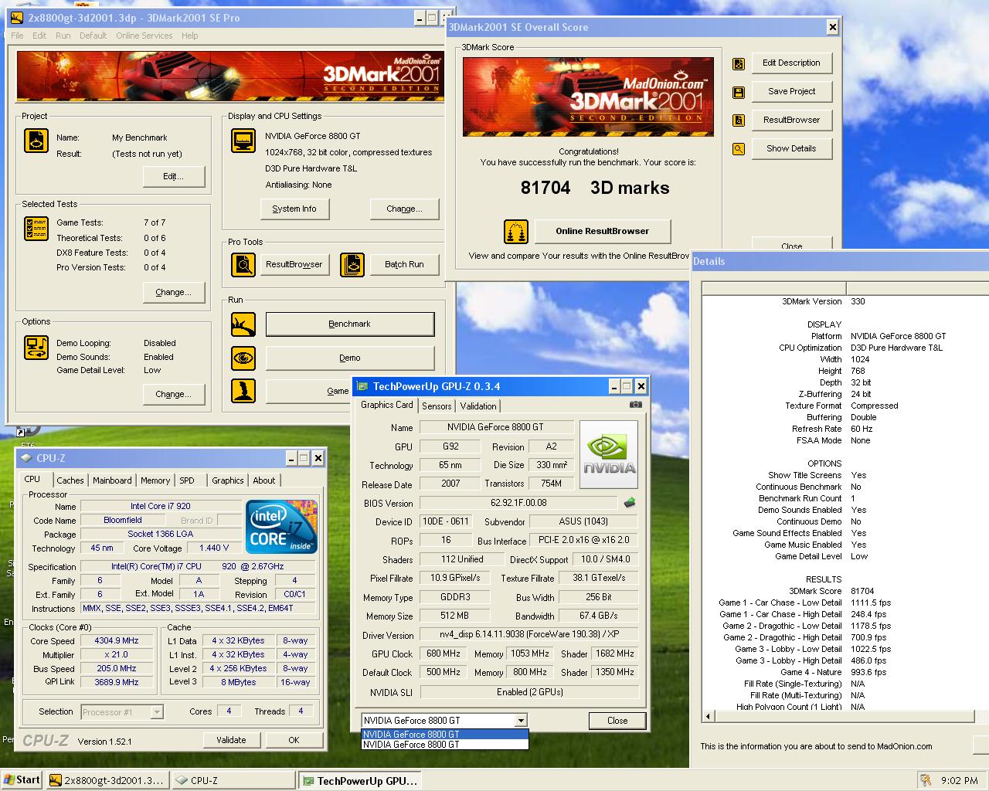Select the highlighted NVIDIA GeForce 8800 GT entry

(445, 735)
